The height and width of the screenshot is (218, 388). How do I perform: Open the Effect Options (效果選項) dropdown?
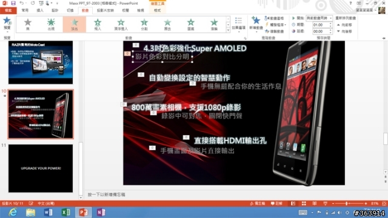238,25
